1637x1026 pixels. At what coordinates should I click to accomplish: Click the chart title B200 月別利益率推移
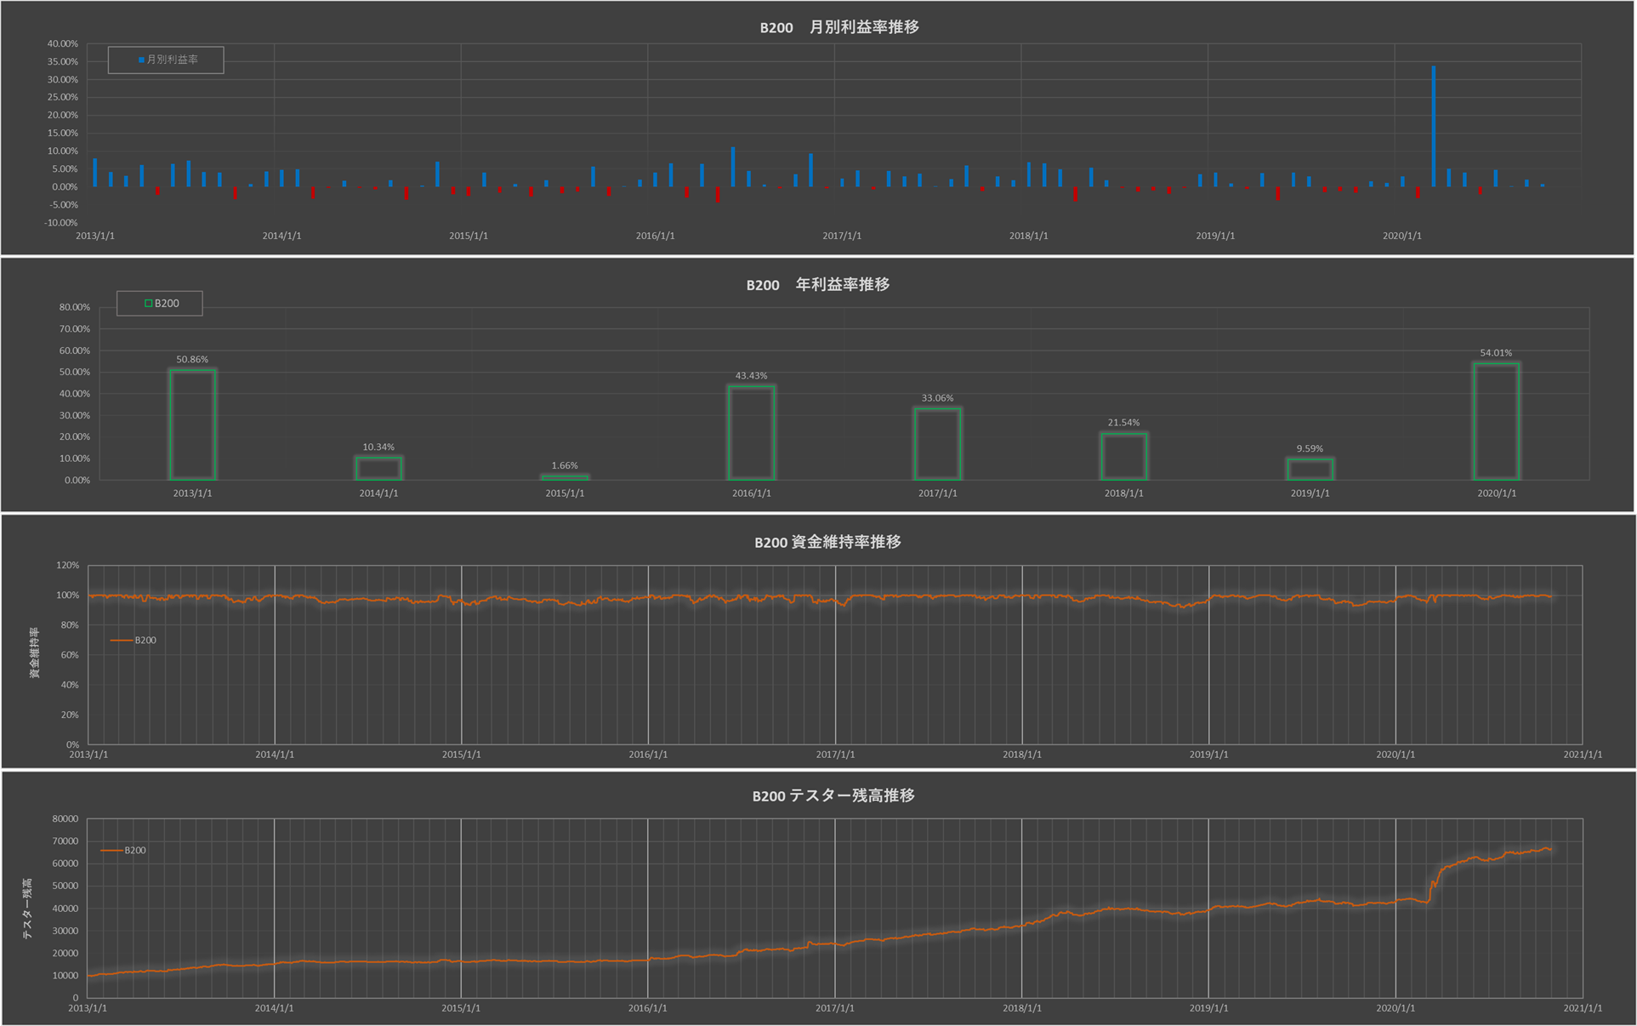pyautogui.click(x=838, y=27)
